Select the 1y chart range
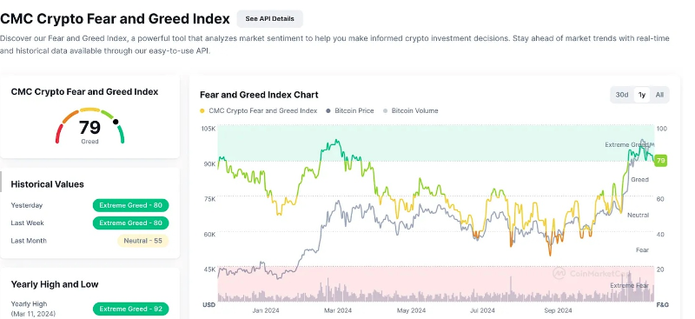 641,95
